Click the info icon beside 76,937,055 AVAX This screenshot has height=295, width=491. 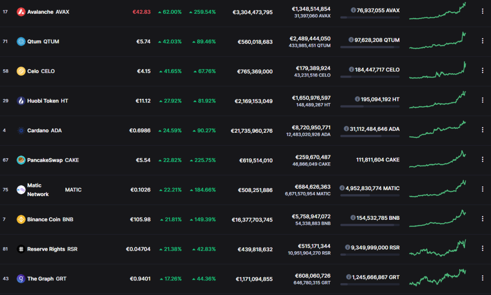pyautogui.click(x=353, y=10)
